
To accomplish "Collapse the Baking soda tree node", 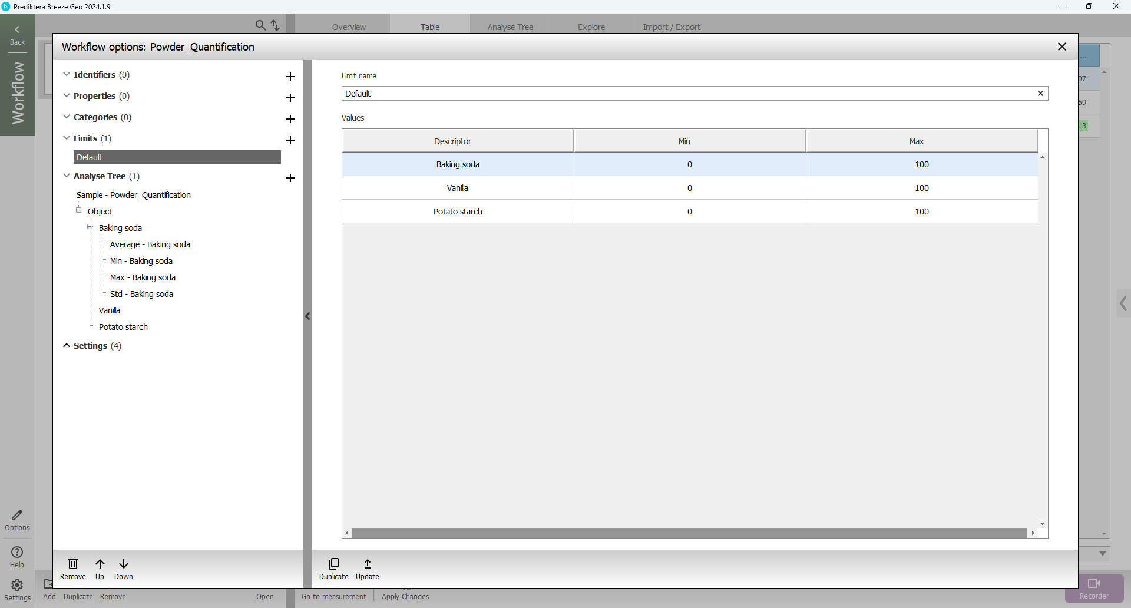I will pyautogui.click(x=90, y=227).
